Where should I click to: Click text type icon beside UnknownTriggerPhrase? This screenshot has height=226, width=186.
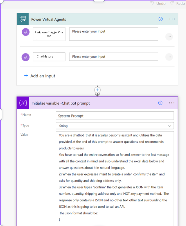coord(26,32)
